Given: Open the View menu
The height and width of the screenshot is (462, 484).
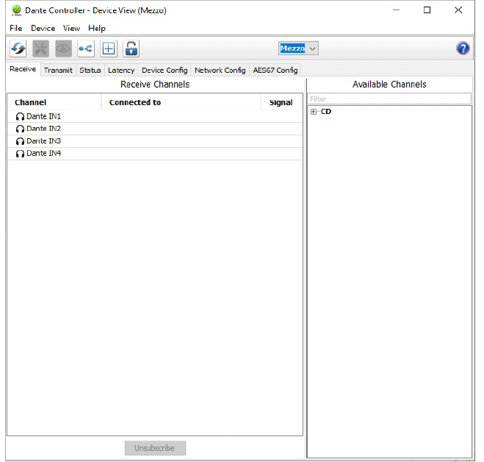Looking at the screenshot, I should (71, 28).
